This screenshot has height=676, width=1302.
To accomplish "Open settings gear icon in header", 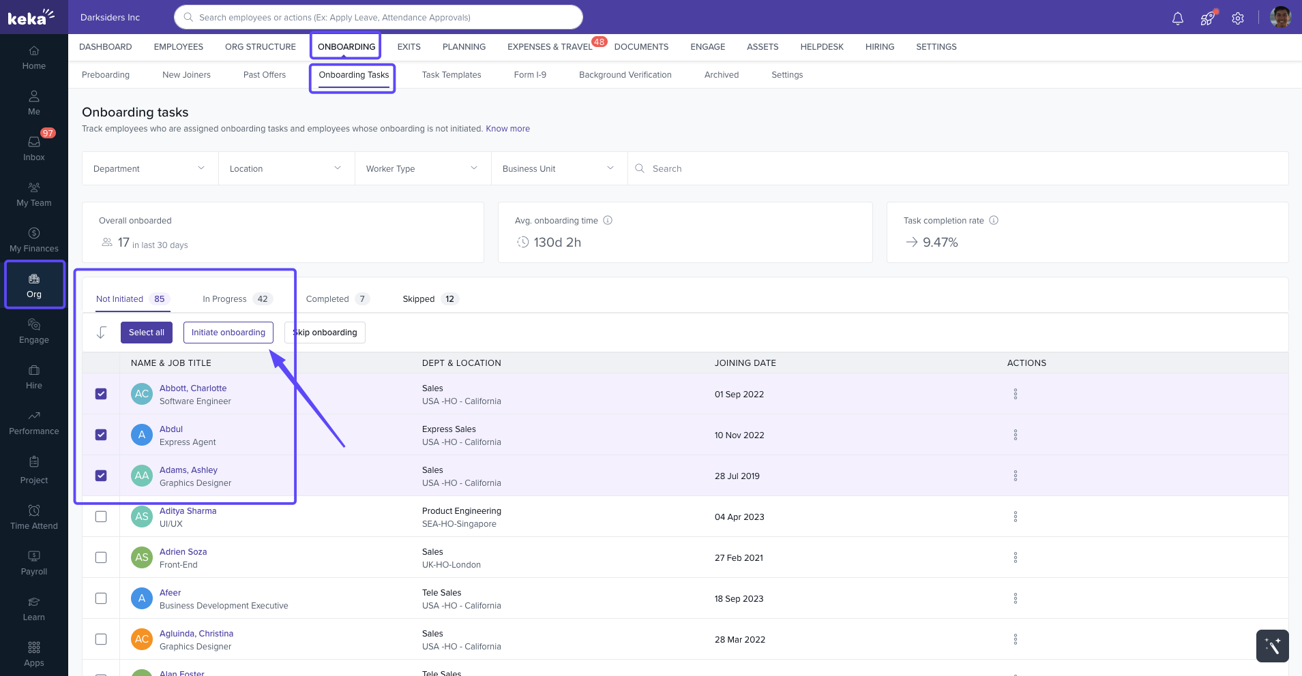I will click(1238, 18).
